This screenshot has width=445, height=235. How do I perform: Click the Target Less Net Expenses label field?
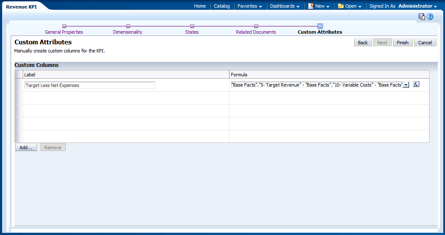click(90, 85)
